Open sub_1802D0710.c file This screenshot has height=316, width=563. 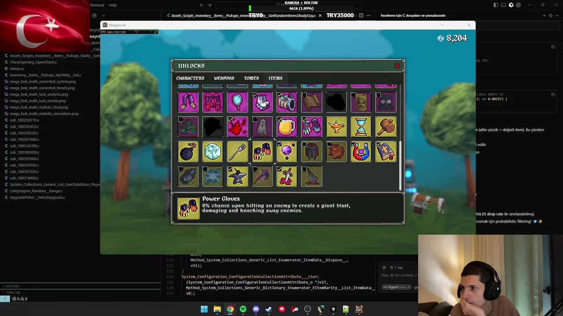click(25, 120)
